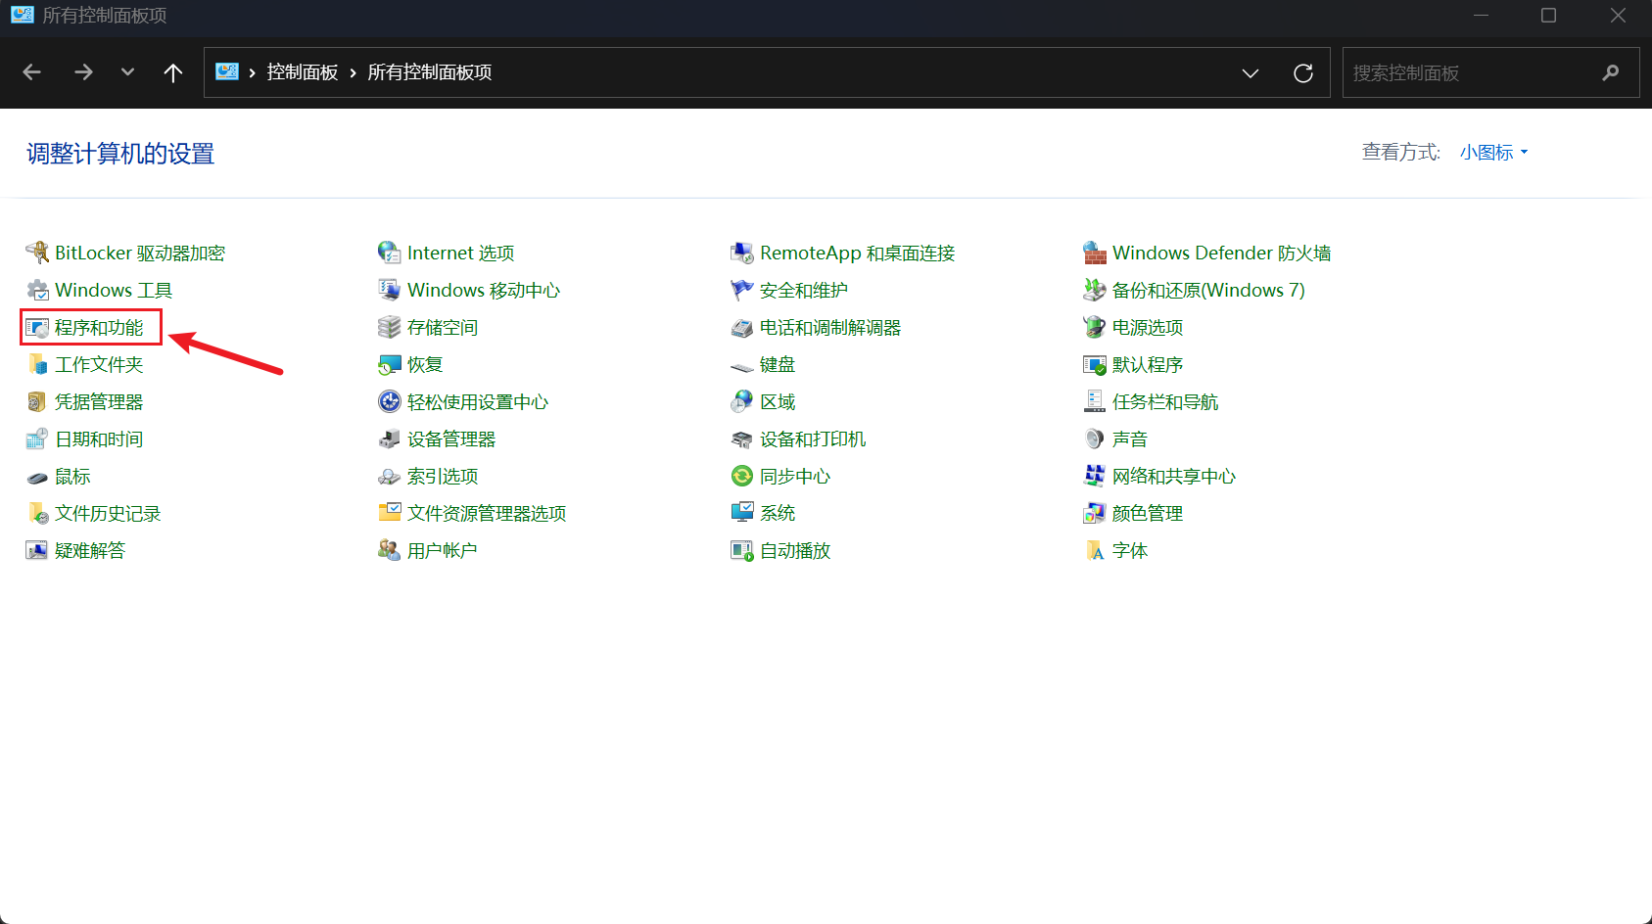This screenshot has height=924, width=1652.
Task: Select 所有控制面板项 in the breadcrumb path
Action: click(x=430, y=72)
